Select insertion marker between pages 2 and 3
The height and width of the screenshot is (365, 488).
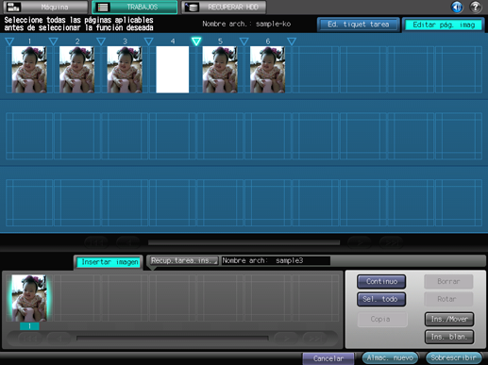click(101, 41)
